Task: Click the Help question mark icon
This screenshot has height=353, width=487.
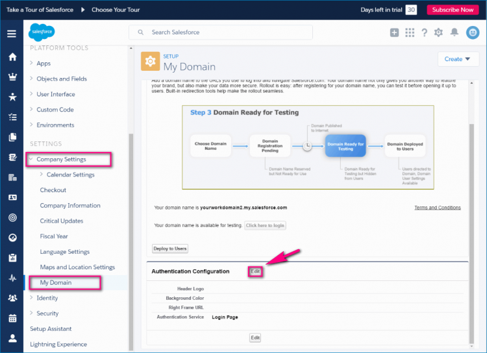Action: (425, 32)
